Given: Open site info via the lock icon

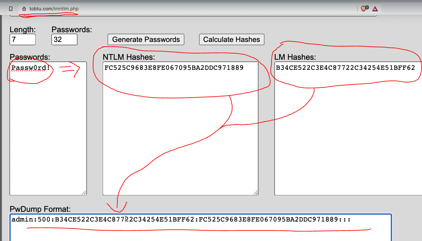Looking at the screenshot, I should point(24,9).
